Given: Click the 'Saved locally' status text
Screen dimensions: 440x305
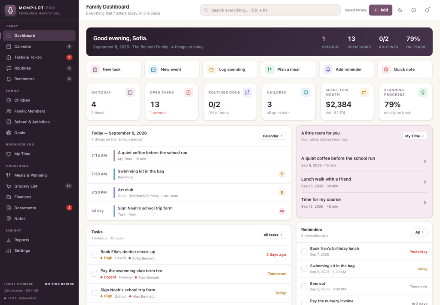Looking at the screenshot, I should click(355, 10).
